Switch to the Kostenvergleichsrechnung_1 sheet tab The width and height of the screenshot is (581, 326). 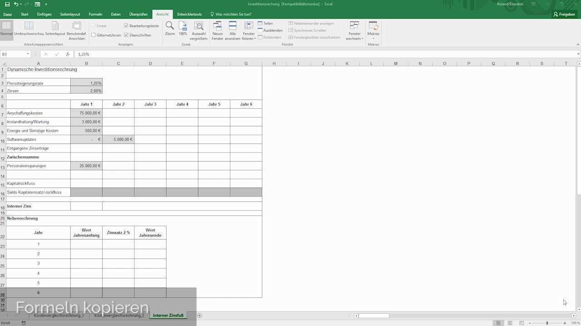pos(59,315)
